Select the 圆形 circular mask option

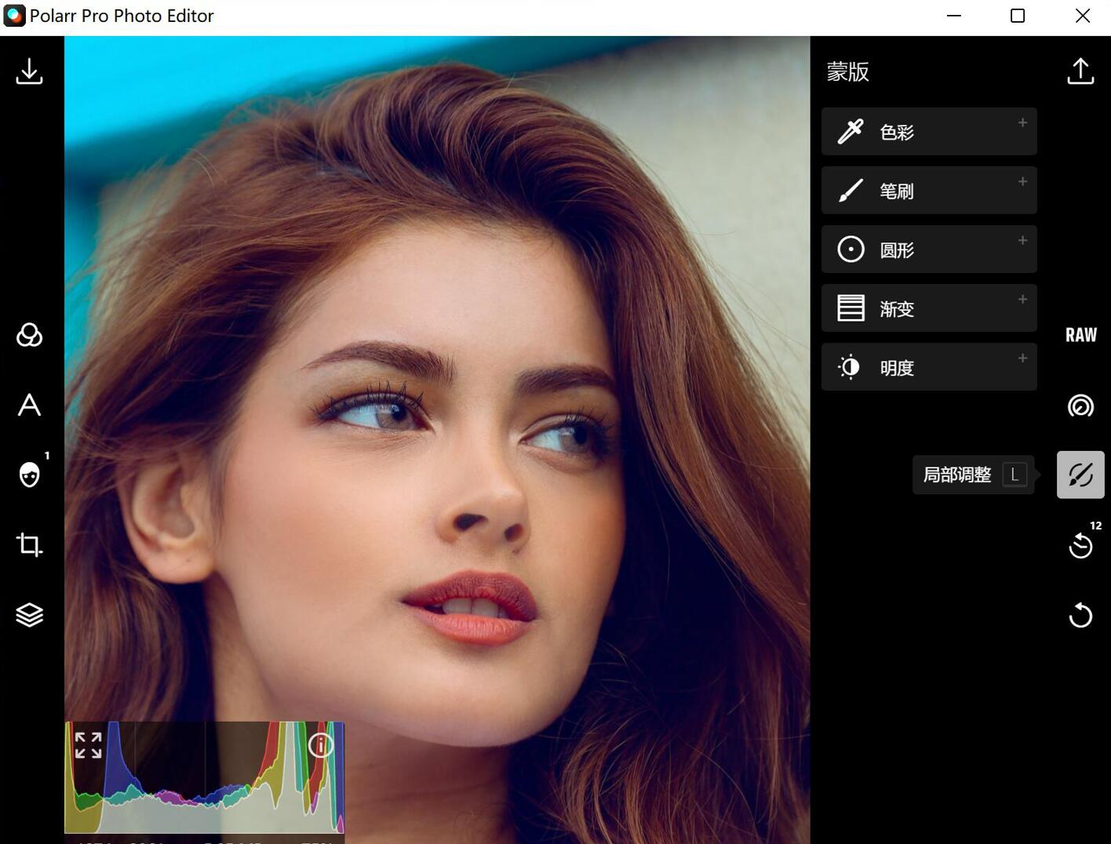click(x=928, y=249)
